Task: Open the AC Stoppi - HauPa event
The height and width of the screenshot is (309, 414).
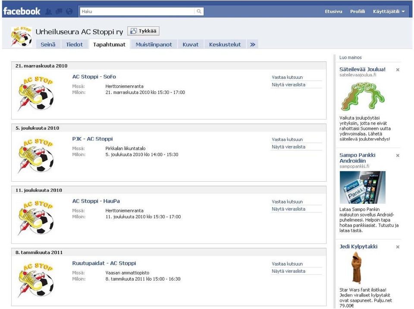Action: tap(96, 201)
